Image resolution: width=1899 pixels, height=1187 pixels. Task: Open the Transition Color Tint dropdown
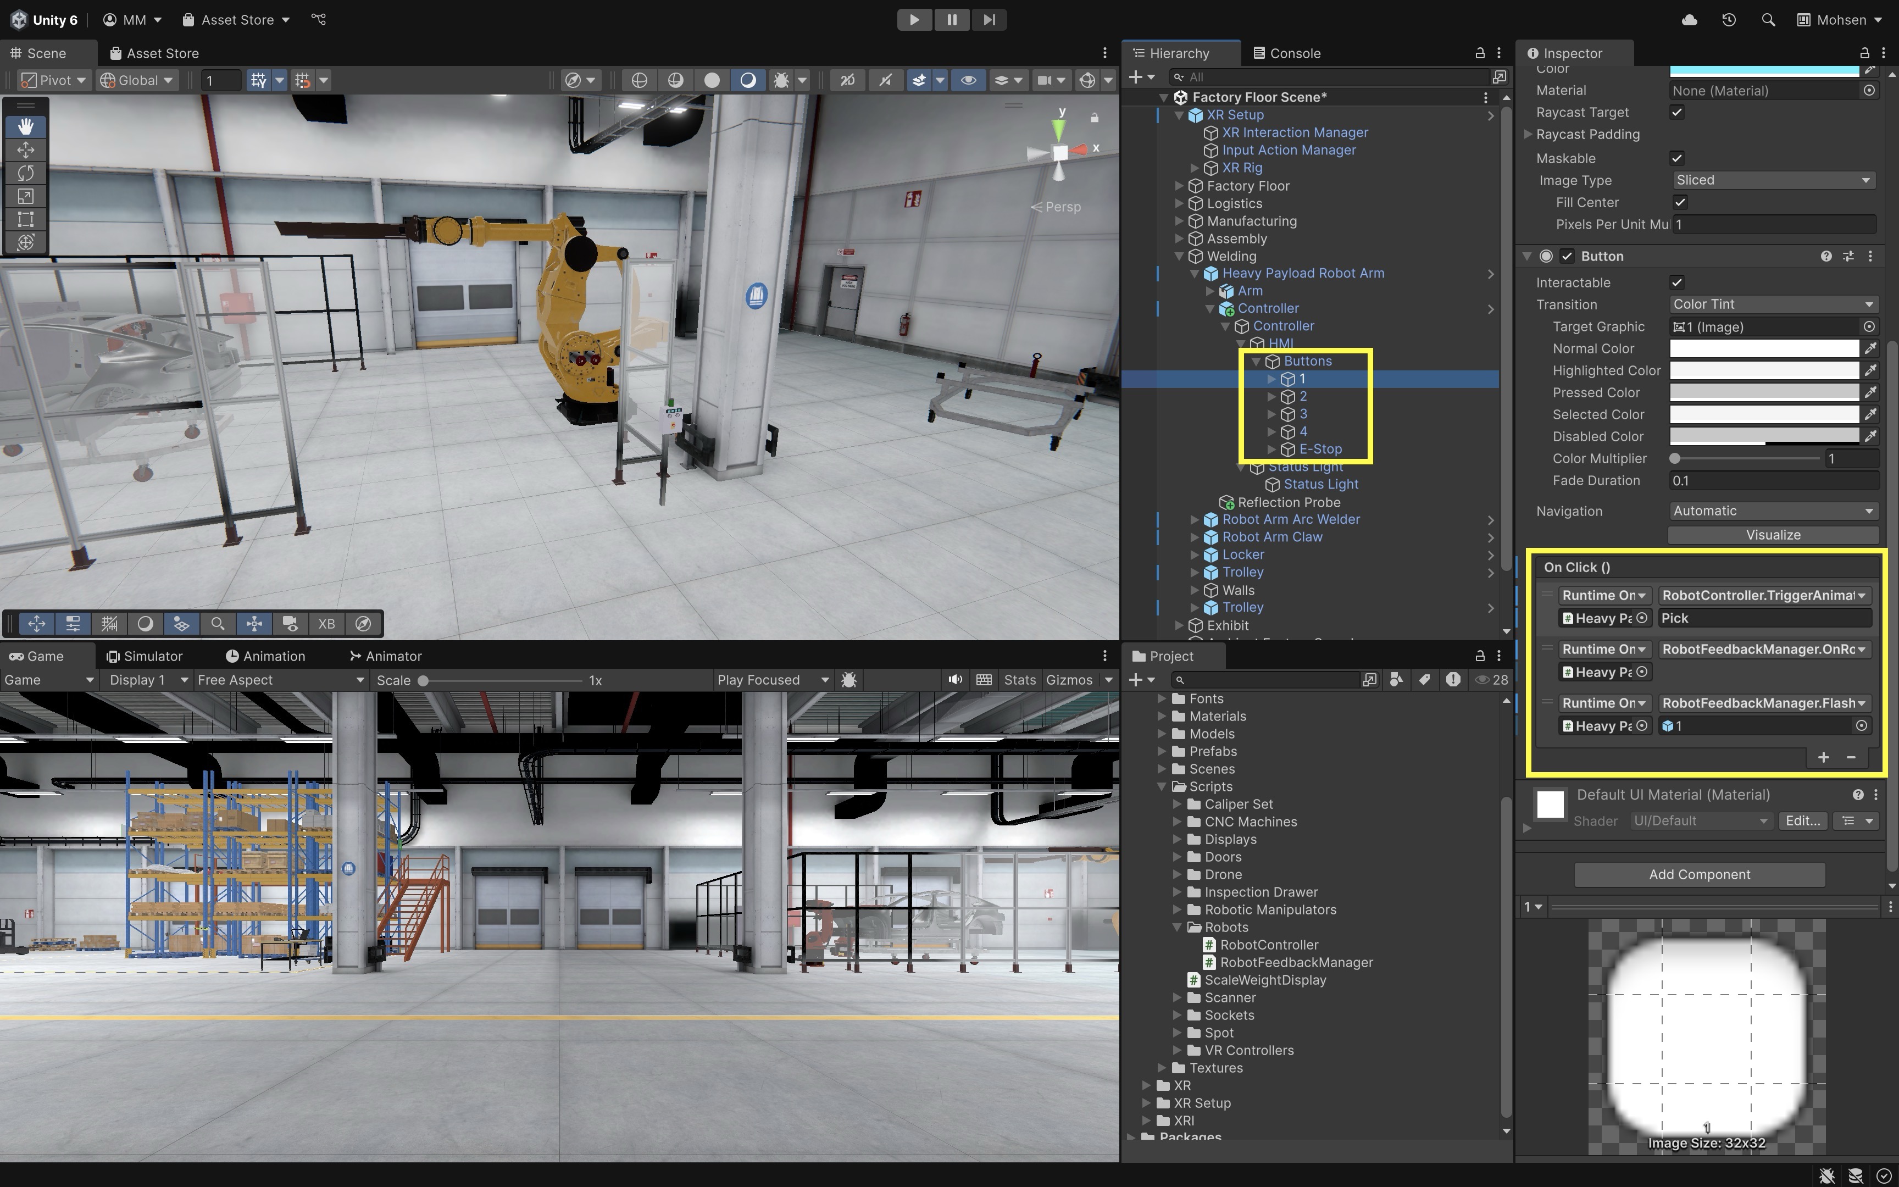[1773, 304]
